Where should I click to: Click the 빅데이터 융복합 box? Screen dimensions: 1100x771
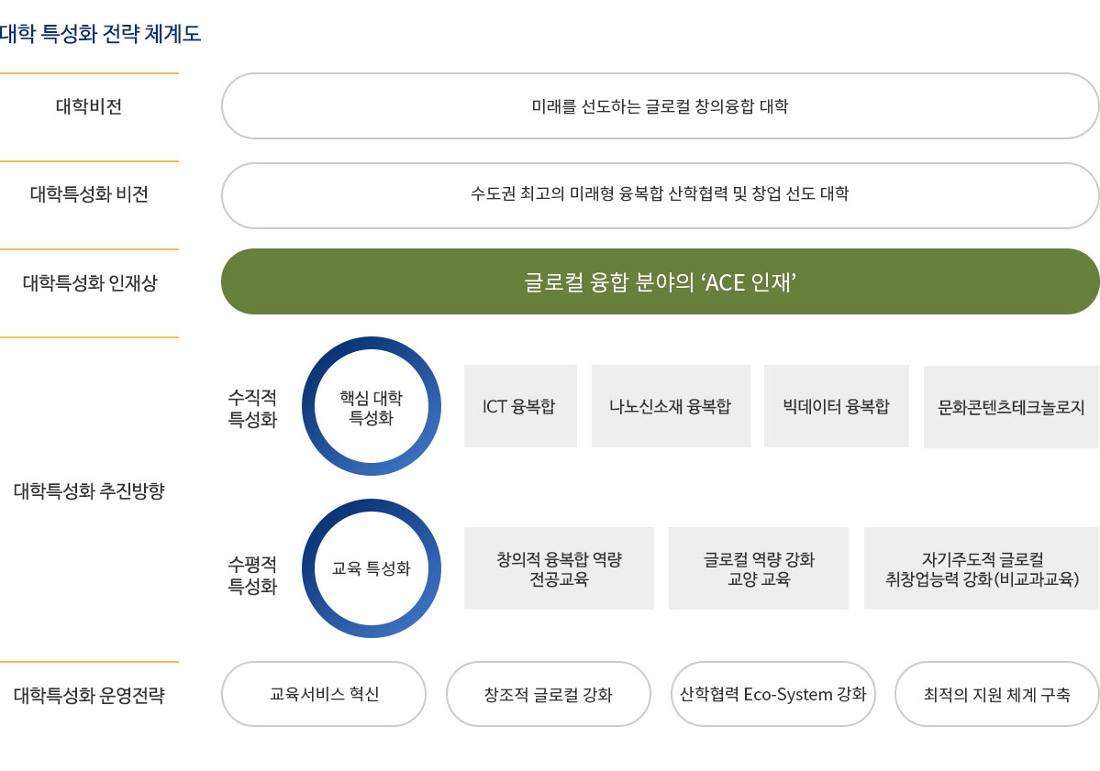coord(836,406)
